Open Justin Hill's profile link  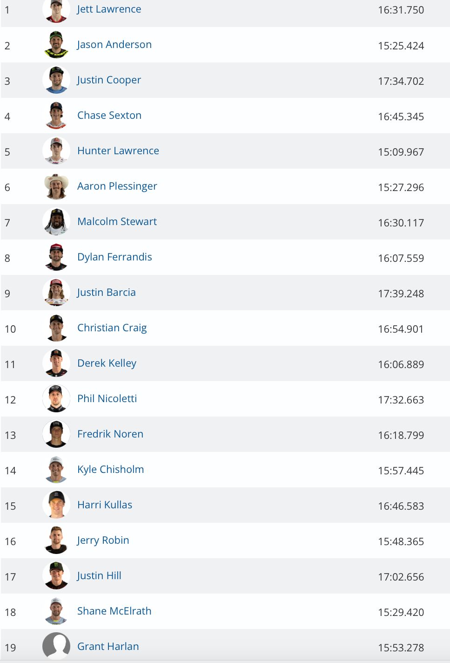99,576
